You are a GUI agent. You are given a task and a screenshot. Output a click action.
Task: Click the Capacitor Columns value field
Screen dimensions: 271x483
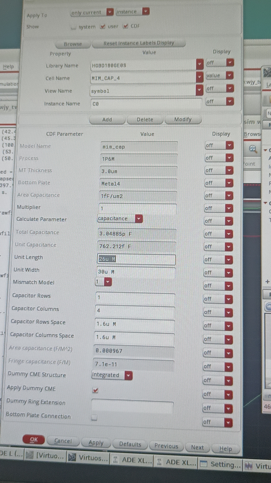click(135, 311)
